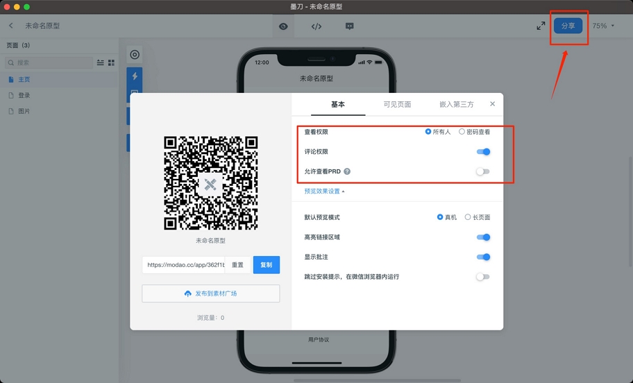
Task: Click the 浏览量: 0 text
Action: pos(211,318)
